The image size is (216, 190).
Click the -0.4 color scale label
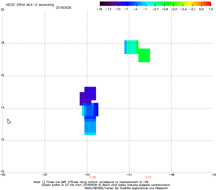184,9
